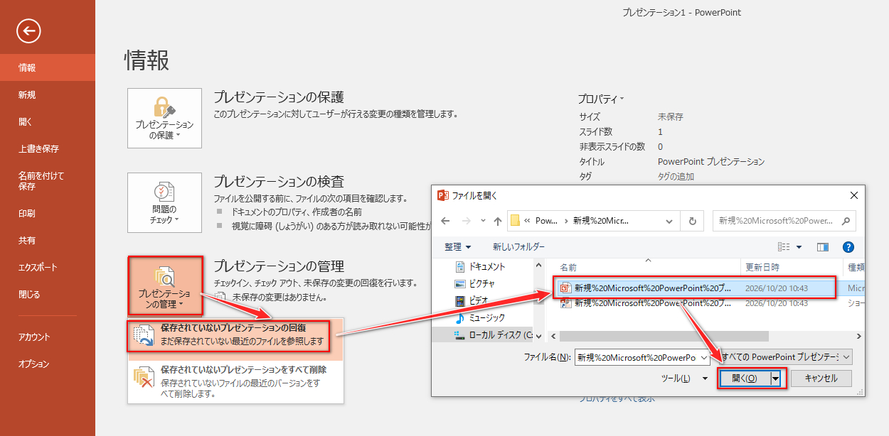This screenshot has height=436, width=889.
Task: Select 開く in the backstage sidebar
Action: 48,122
